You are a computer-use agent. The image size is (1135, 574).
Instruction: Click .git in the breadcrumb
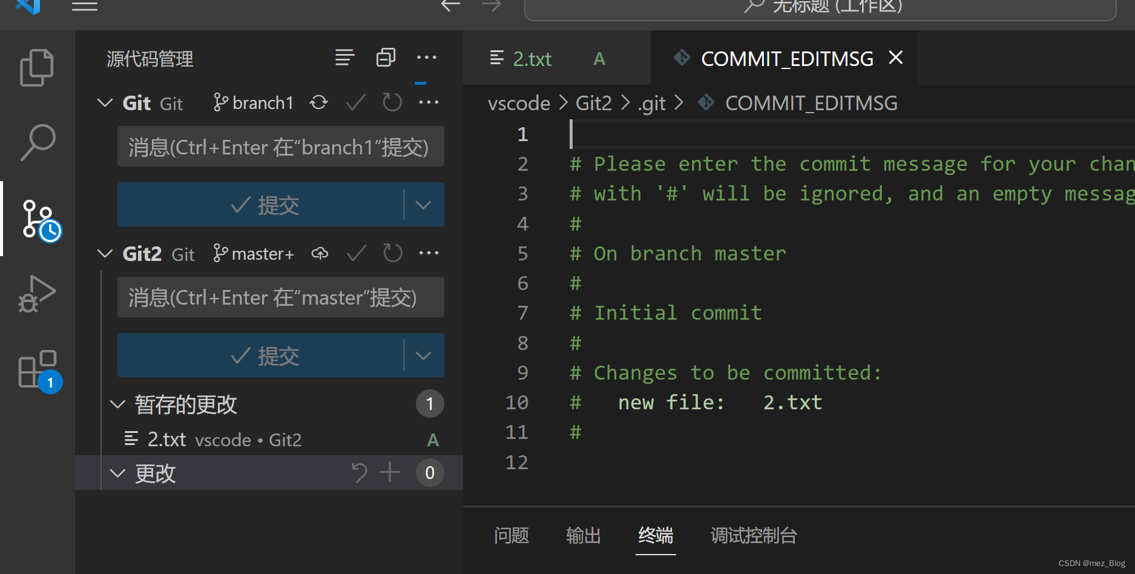pyautogui.click(x=651, y=104)
